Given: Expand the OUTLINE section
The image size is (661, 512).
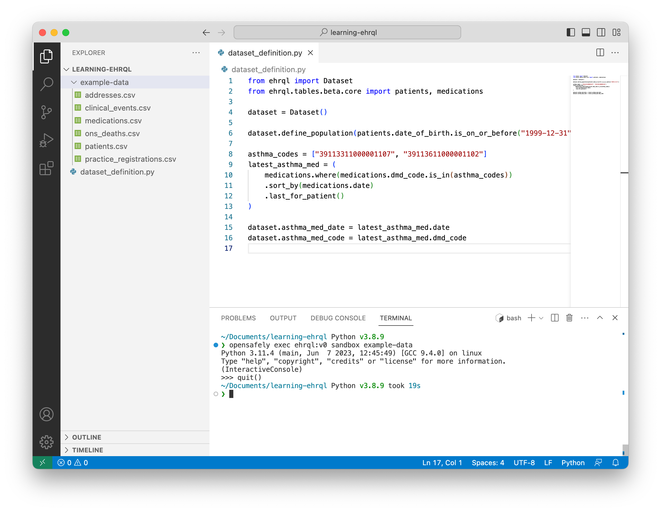Looking at the screenshot, I should click(x=87, y=437).
